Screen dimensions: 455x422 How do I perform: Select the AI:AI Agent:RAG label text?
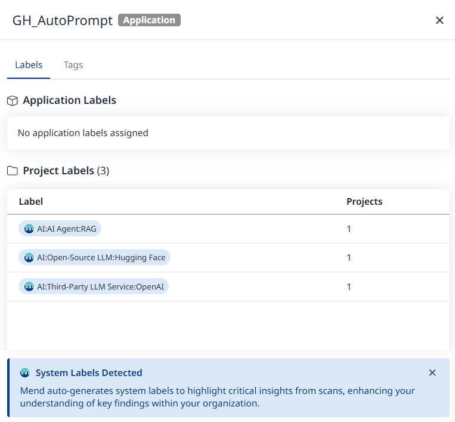pyautogui.click(x=66, y=229)
